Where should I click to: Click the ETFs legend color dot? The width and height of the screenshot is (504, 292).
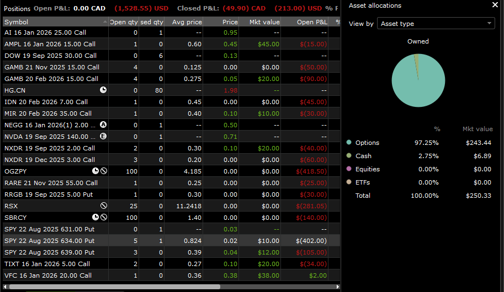point(349,182)
